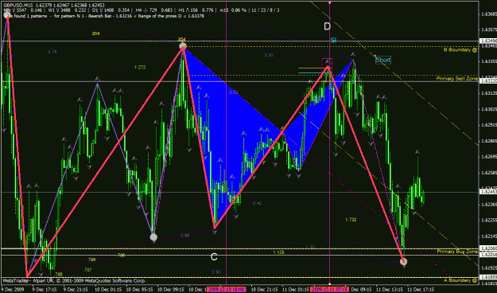497x293 pixels.
Task: Click the 1.63135 price axis label
Action: (488, 93)
